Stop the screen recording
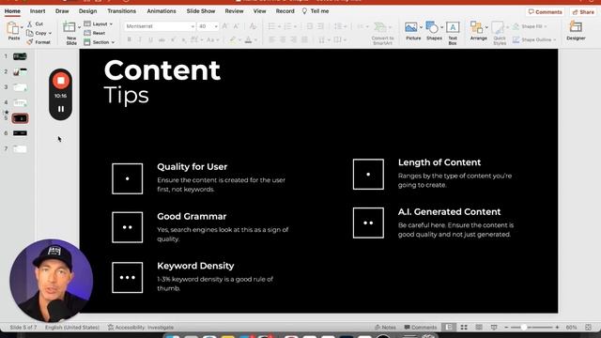 pos(60,81)
